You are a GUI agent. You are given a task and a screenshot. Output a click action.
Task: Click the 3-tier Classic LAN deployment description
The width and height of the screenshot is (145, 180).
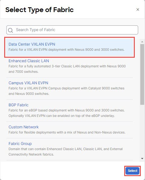coord(67,69)
